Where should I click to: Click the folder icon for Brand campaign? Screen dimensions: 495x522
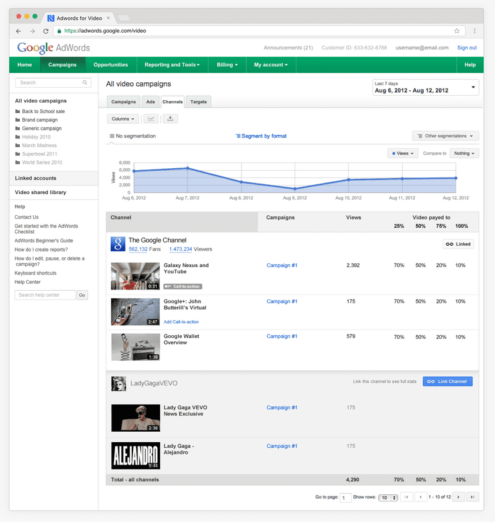(x=18, y=120)
